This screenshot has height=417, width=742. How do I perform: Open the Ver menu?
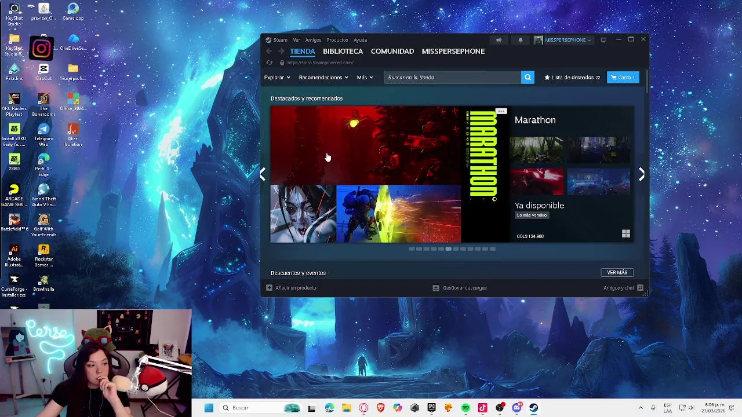[296, 40]
